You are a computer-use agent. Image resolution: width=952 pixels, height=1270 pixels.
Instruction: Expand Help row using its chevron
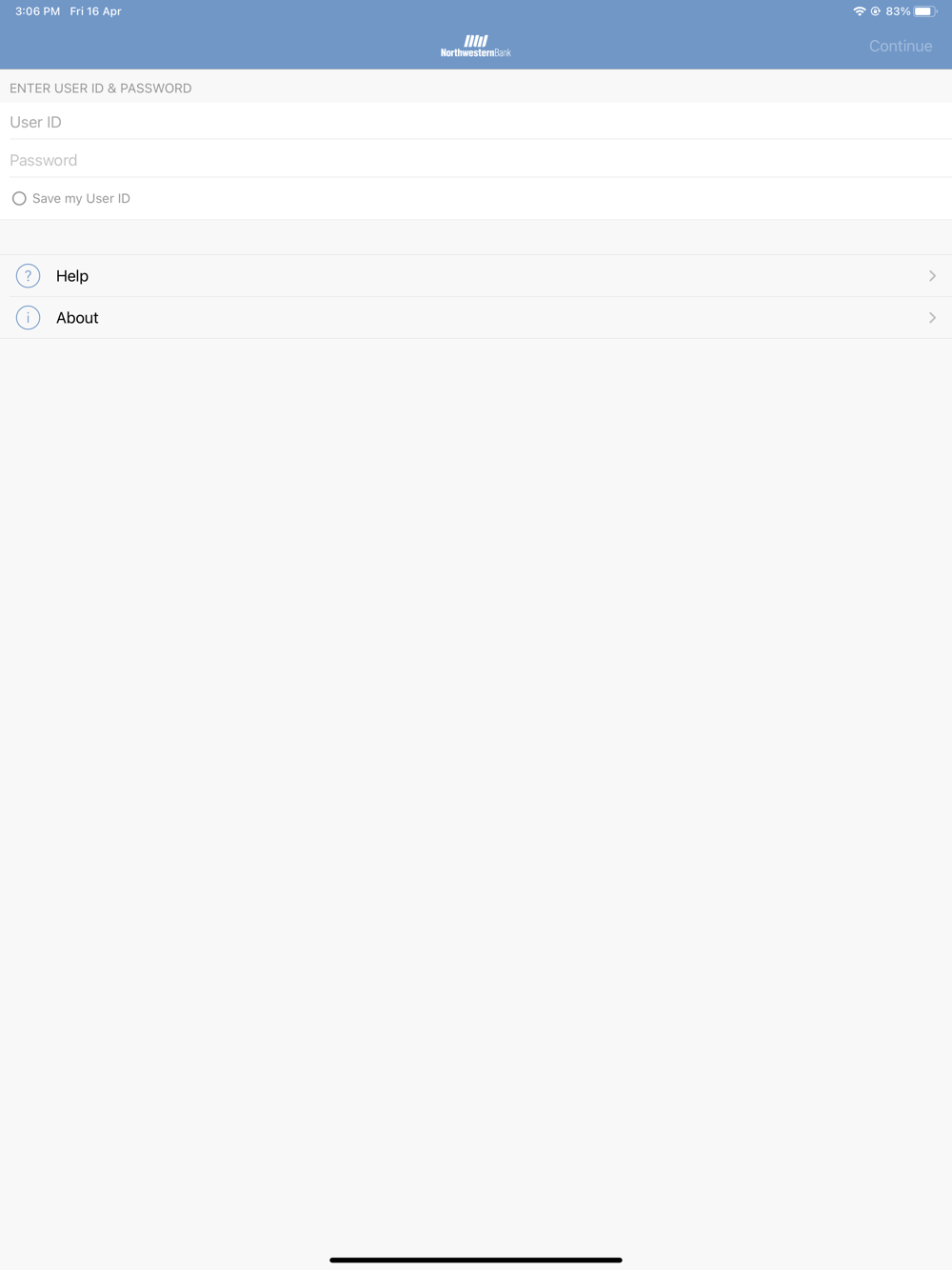click(x=932, y=276)
